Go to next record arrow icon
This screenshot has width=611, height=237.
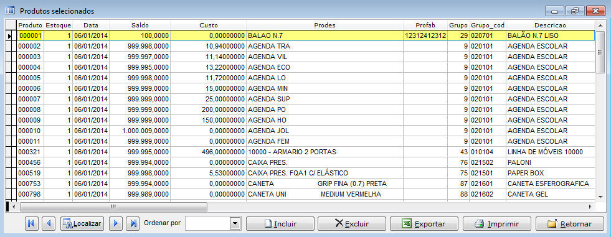(x=116, y=224)
